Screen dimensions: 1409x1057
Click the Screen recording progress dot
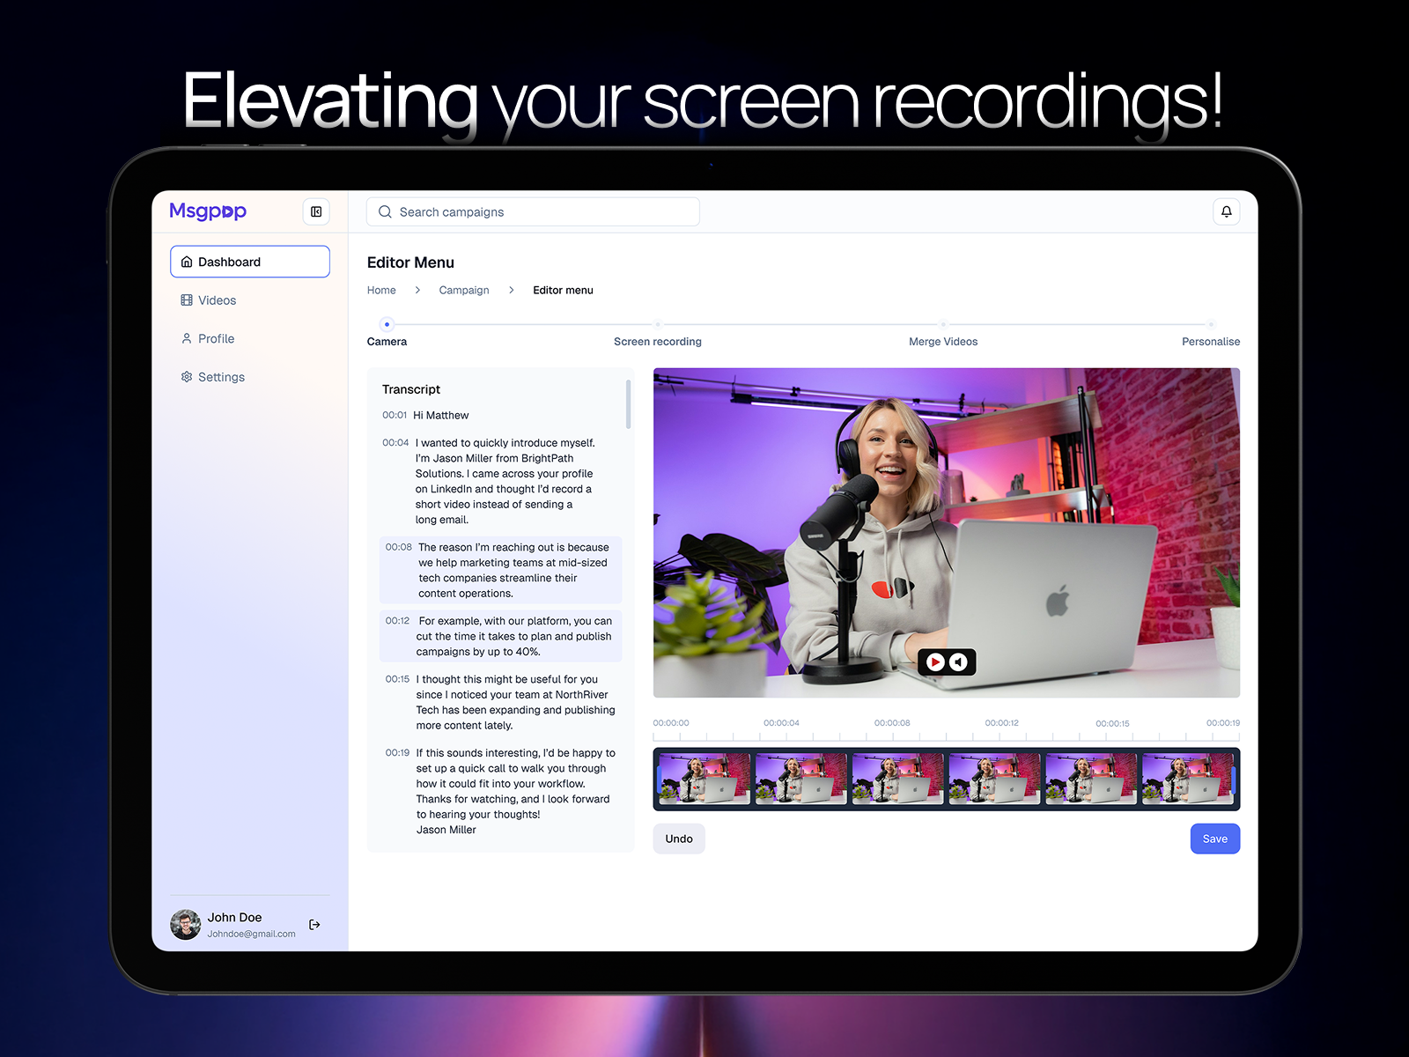[658, 324]
